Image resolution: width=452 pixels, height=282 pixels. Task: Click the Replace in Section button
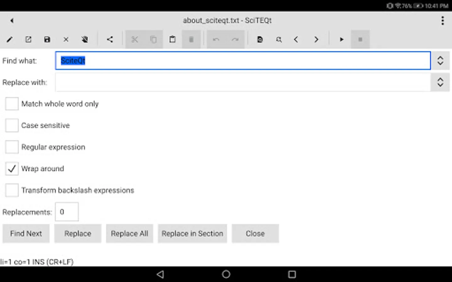pos(192,233)
